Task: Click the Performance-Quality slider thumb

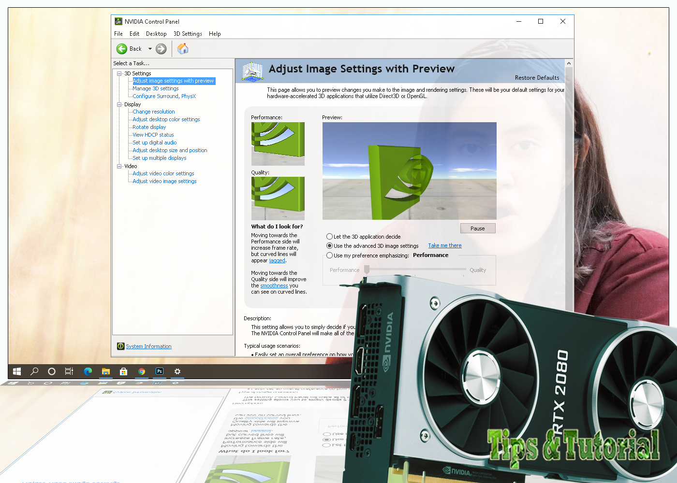Action: tap(367, 270)
